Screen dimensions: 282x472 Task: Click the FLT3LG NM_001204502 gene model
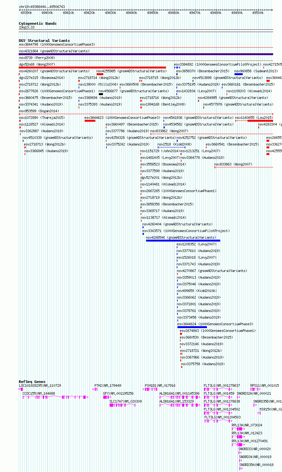[218, 413]
